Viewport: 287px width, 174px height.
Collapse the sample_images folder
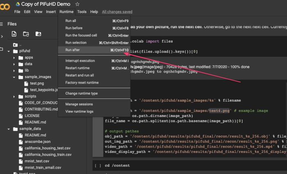pos(15,77)
